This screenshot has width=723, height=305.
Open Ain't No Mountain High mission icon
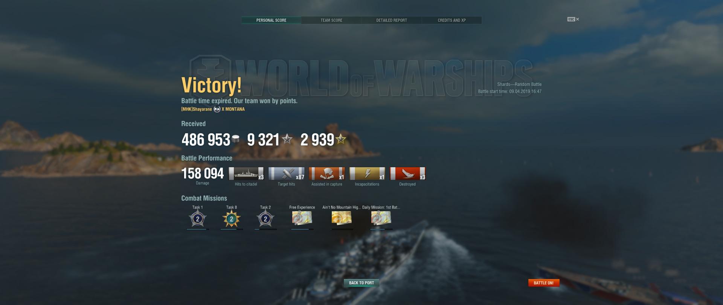click(342, 218)
